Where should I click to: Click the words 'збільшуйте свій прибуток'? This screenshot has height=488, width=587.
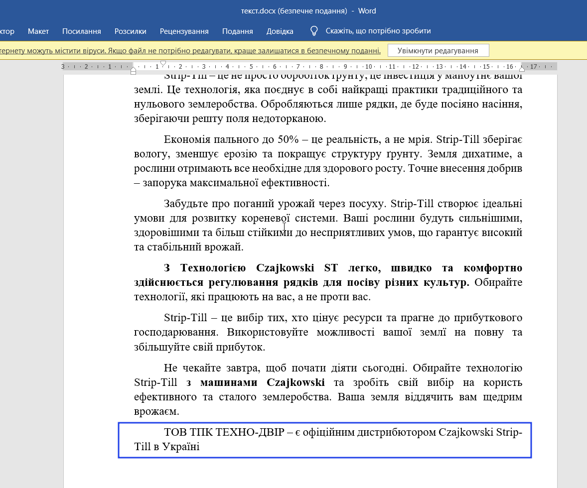click(198, 347)
